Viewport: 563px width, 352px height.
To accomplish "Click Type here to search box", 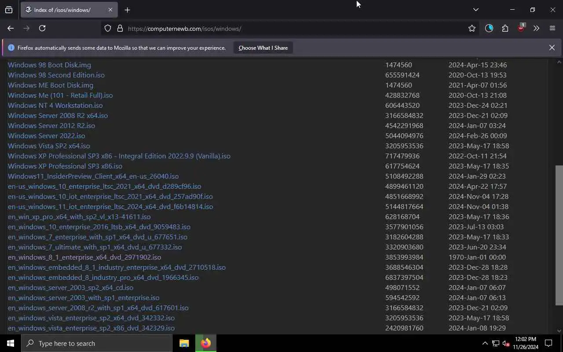I will coord(97,343).
